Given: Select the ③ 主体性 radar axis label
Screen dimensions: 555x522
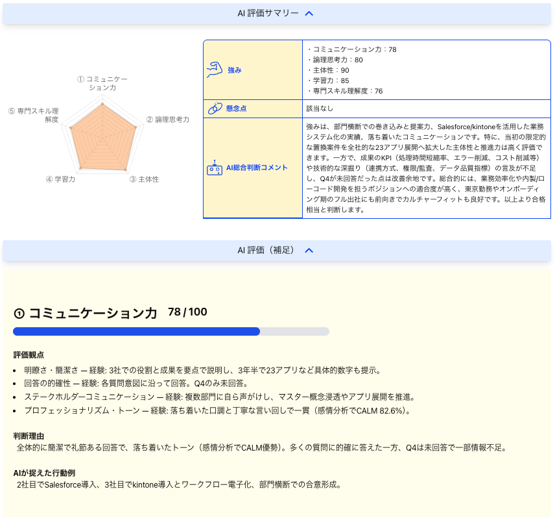Looking at the screenshot, I should [144, 179].
